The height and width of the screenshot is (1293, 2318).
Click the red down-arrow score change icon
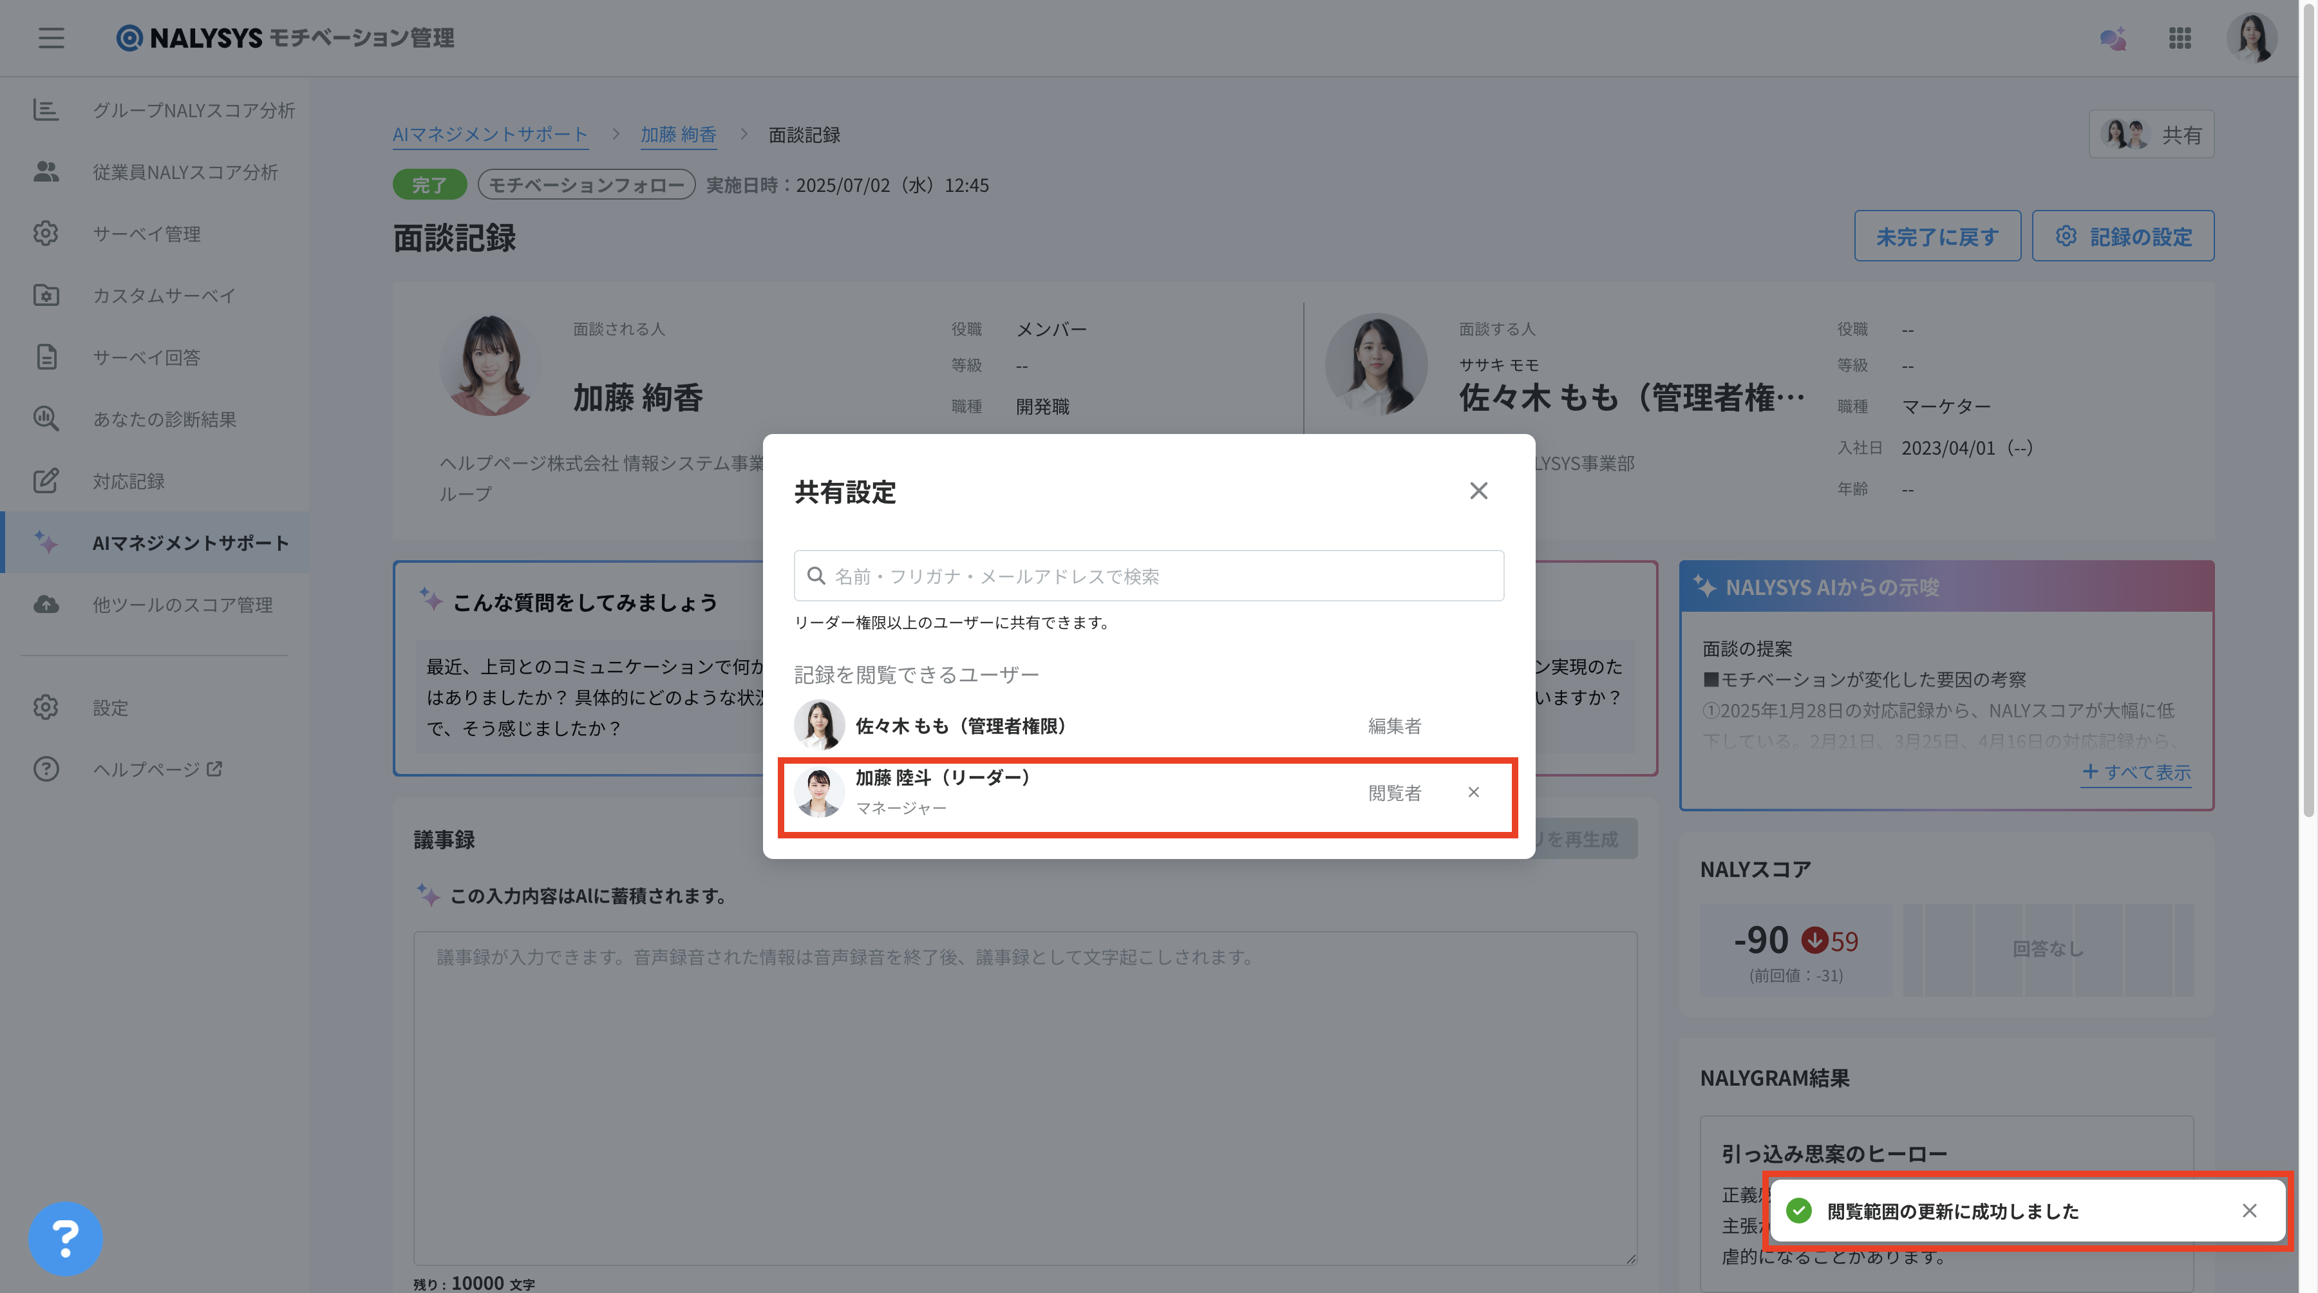(1814, 941)
